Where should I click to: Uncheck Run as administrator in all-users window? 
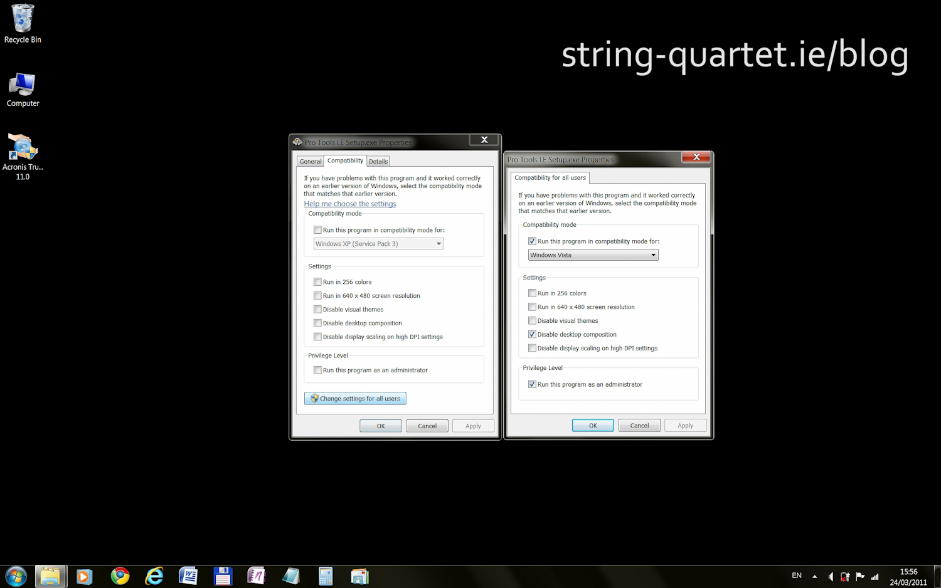click(x=532, y=385)
